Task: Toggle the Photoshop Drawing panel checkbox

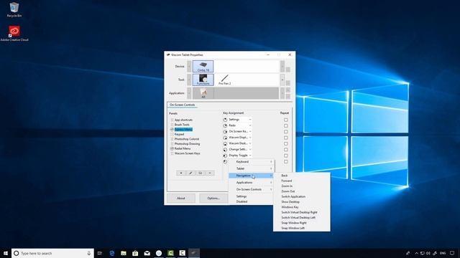Action: coord(172,144)
